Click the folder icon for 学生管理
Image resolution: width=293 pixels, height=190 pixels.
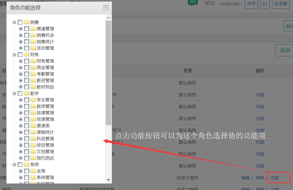coord(33,100)
